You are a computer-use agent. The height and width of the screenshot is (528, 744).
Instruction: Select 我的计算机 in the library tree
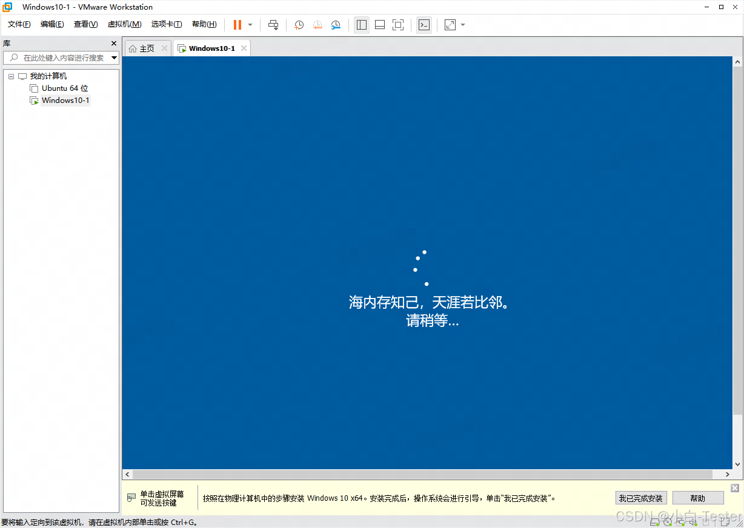[x=48, y=76]
